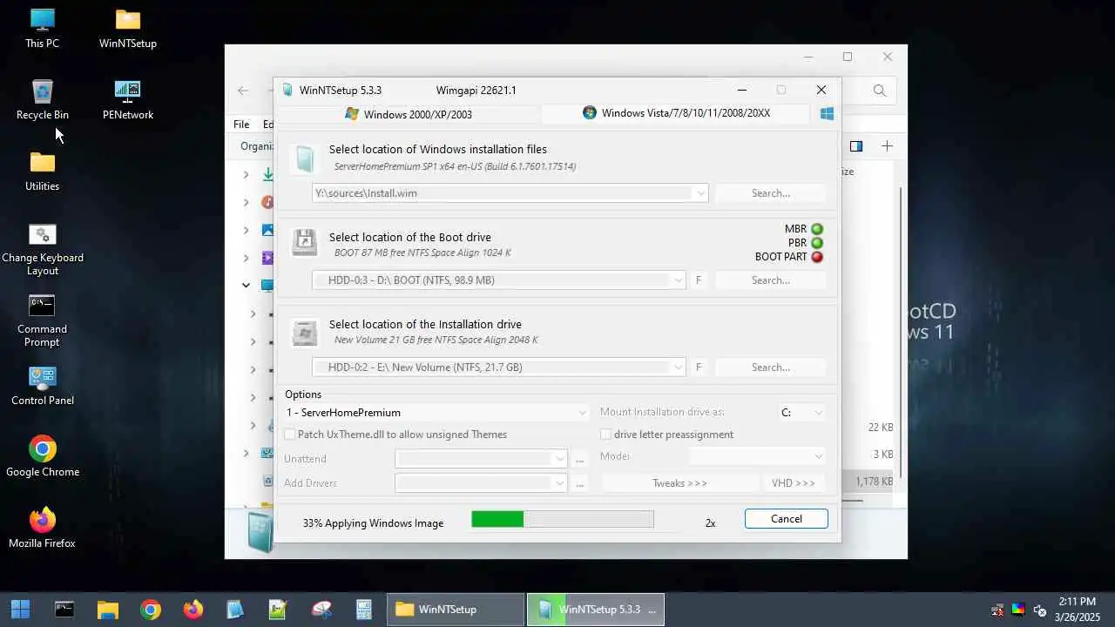Viewport: 1115px width, 627px height.
Task: Click the BOOT PART red status indicator
Action: pyautogui.click(x=817, y=257)
